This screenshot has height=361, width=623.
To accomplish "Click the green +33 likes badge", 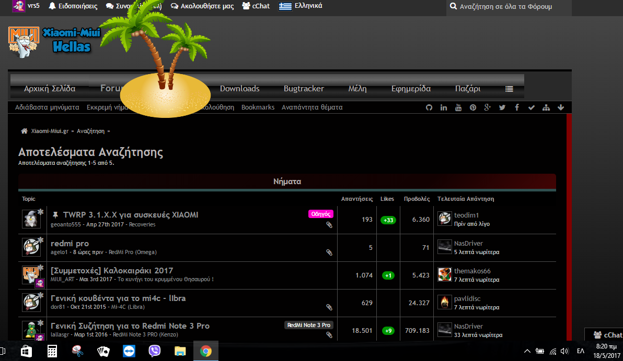I will [388, 220].
